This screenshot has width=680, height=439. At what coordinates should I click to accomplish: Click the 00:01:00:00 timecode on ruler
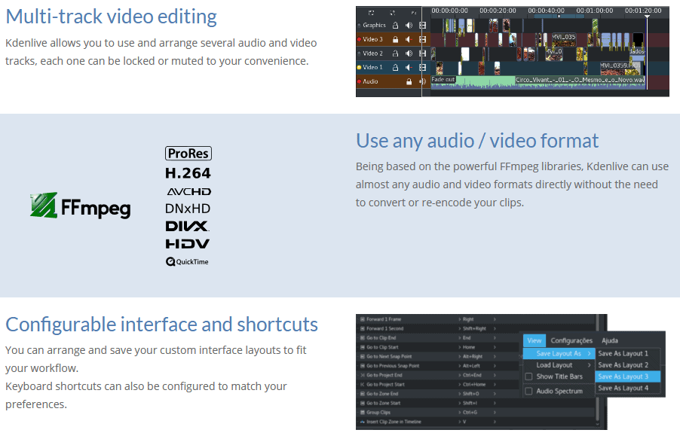[595, 11]
